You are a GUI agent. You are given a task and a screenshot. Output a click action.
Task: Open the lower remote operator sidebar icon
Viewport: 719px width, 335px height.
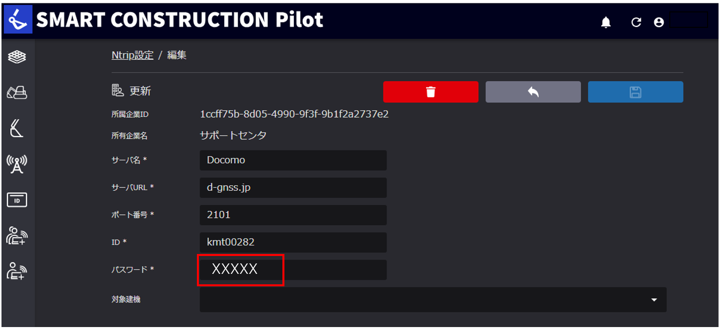pos(17,271)
